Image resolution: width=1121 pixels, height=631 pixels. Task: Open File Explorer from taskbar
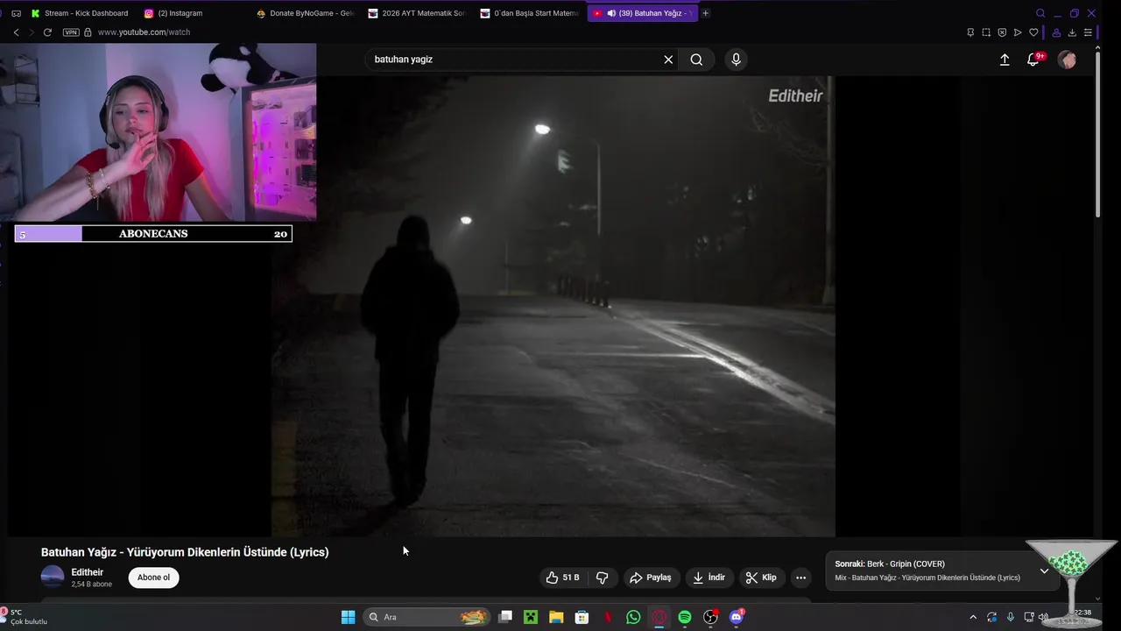556,617
